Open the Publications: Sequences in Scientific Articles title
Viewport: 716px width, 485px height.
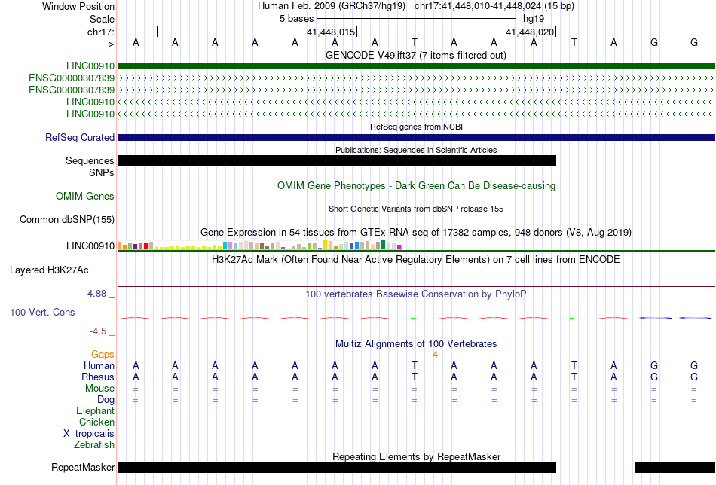pos(416,150)
